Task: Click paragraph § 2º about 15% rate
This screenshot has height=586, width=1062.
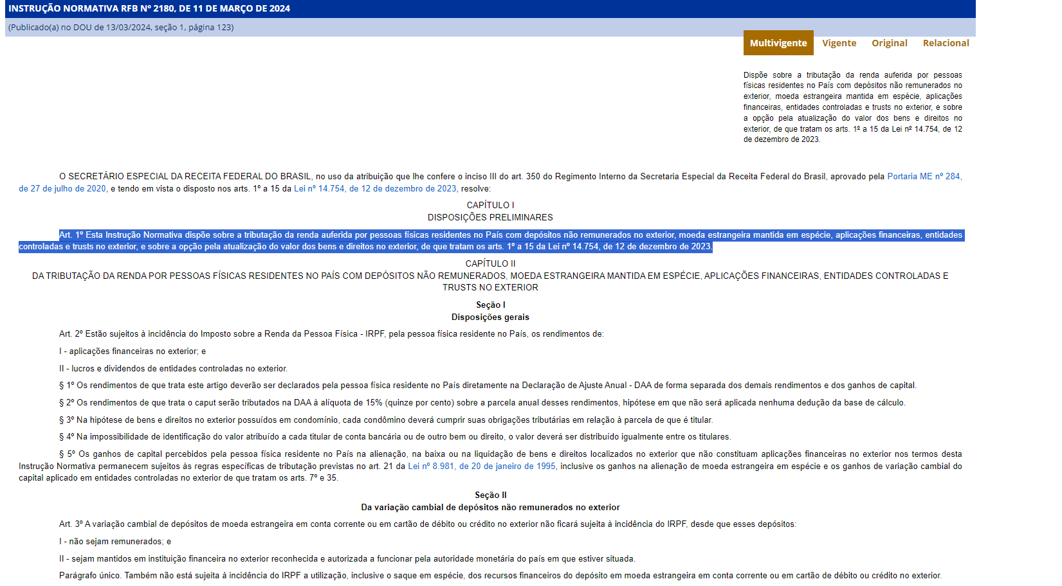Action: pyautogui.click(x=482, y=402)
